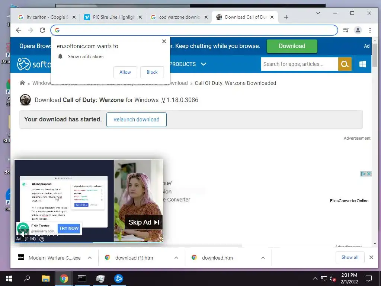The image size is (381, 286).
Task: Expand options for Modern-Warfare exe download
Action: point(90,258)
